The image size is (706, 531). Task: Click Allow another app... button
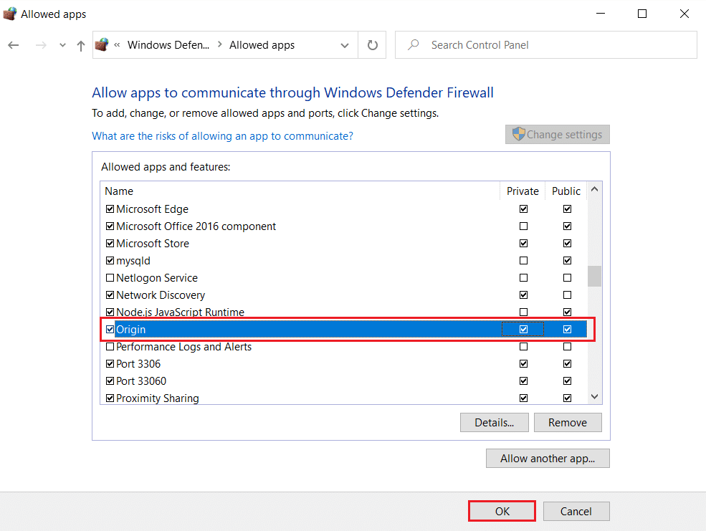pyautogui.click(x=548, y=459)
